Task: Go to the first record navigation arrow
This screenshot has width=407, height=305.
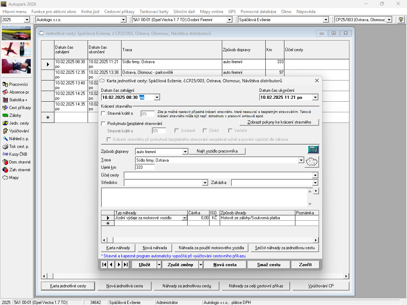Action: pyautogui.click(x=104, y=265)
